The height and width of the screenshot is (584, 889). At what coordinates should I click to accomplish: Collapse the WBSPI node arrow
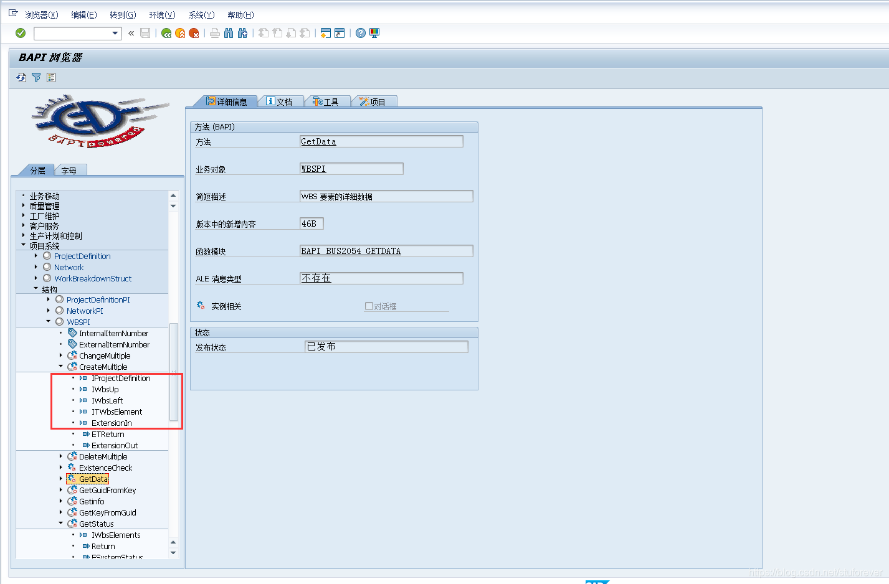coord(49,322)
